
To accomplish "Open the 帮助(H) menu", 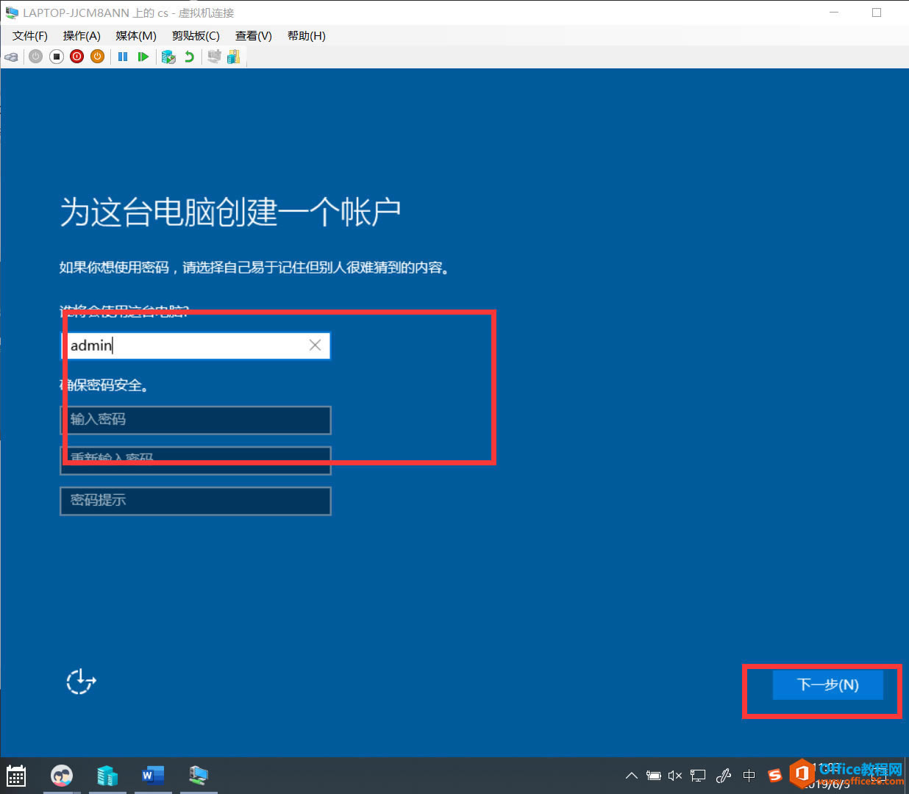I will coord(307,36).
